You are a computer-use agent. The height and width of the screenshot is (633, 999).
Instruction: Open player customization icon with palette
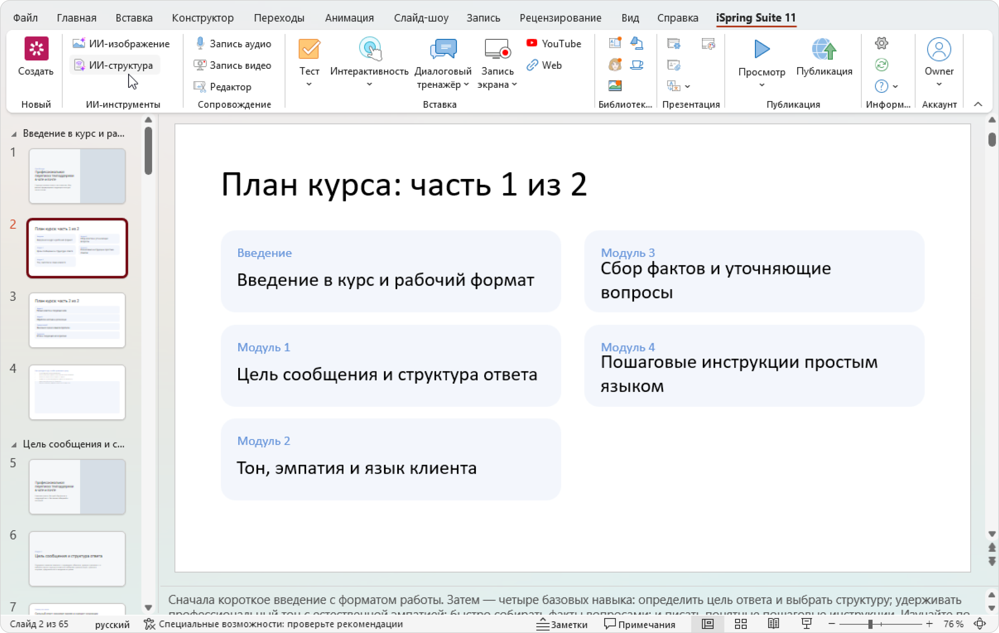708,43
